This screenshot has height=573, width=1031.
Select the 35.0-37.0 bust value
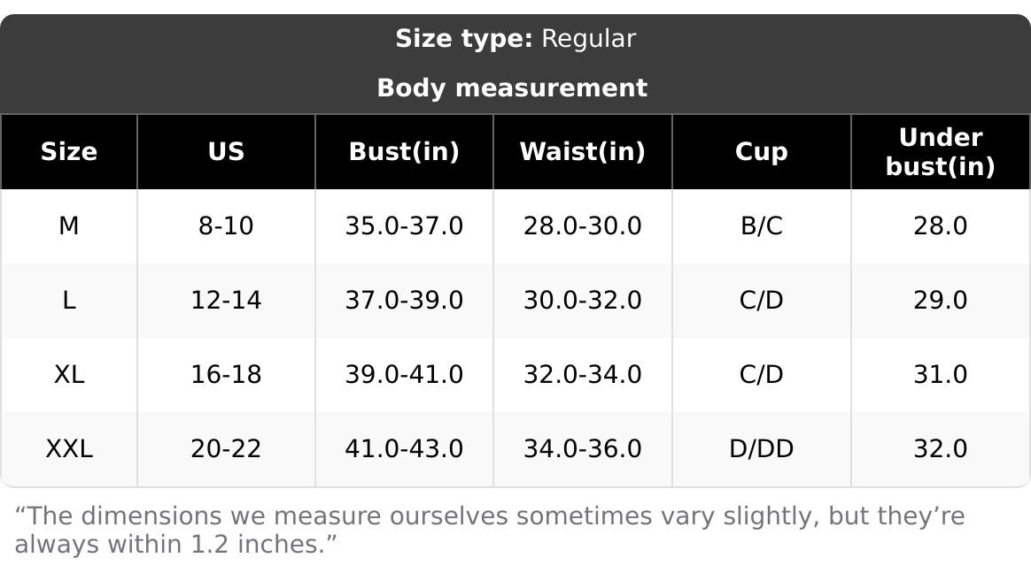pos(404,226)
